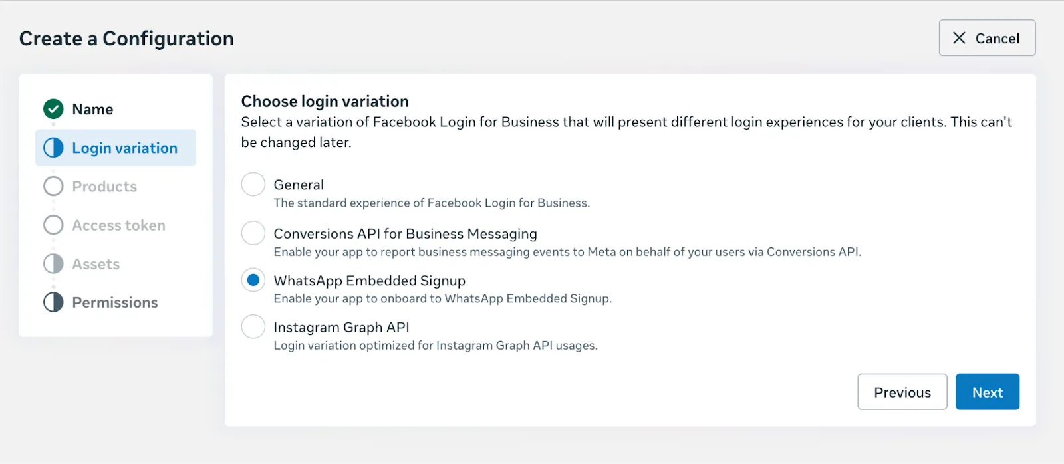
Task: Click the half-shaded Assets step icon
Action: point(53,264)
